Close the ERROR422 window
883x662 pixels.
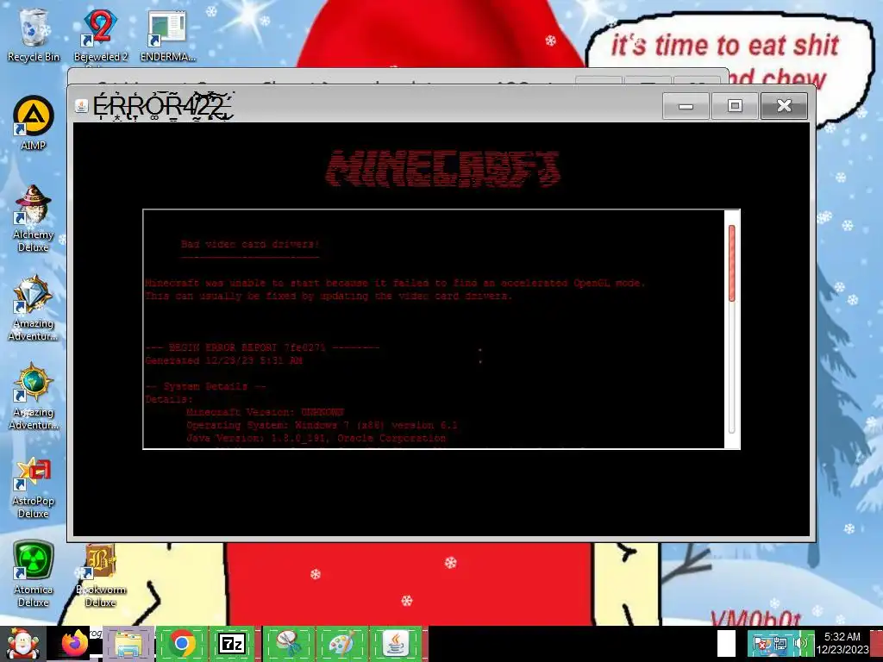[x=784, y=106]
